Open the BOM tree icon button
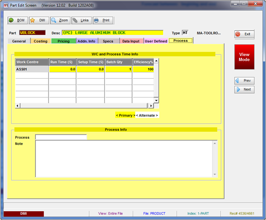Viewport: 266px width, 220px height. [17, 21]
